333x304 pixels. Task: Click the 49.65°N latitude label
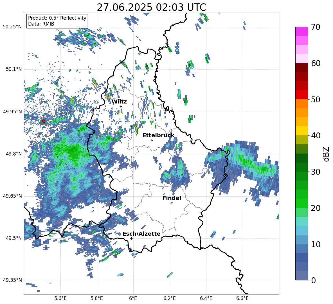pyautogui.click(x=12, y=196)
